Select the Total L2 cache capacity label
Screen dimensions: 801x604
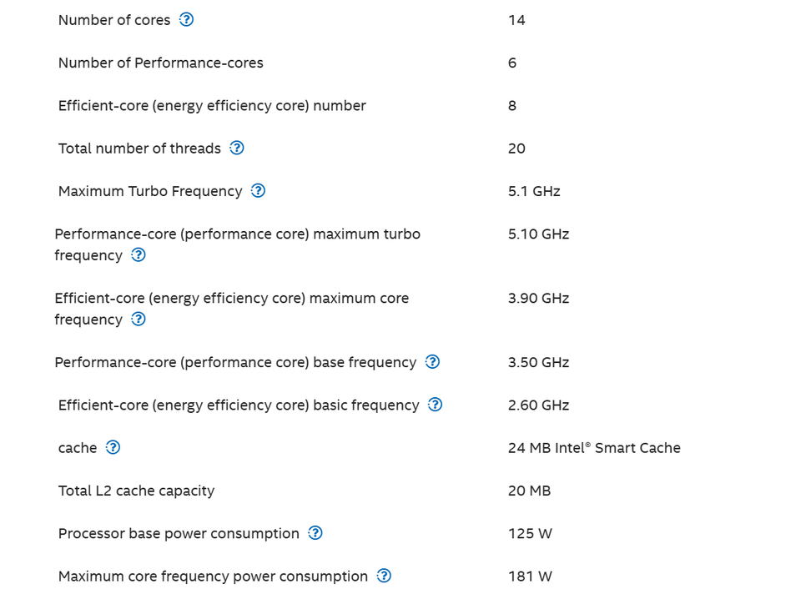(x=136, y=491)
